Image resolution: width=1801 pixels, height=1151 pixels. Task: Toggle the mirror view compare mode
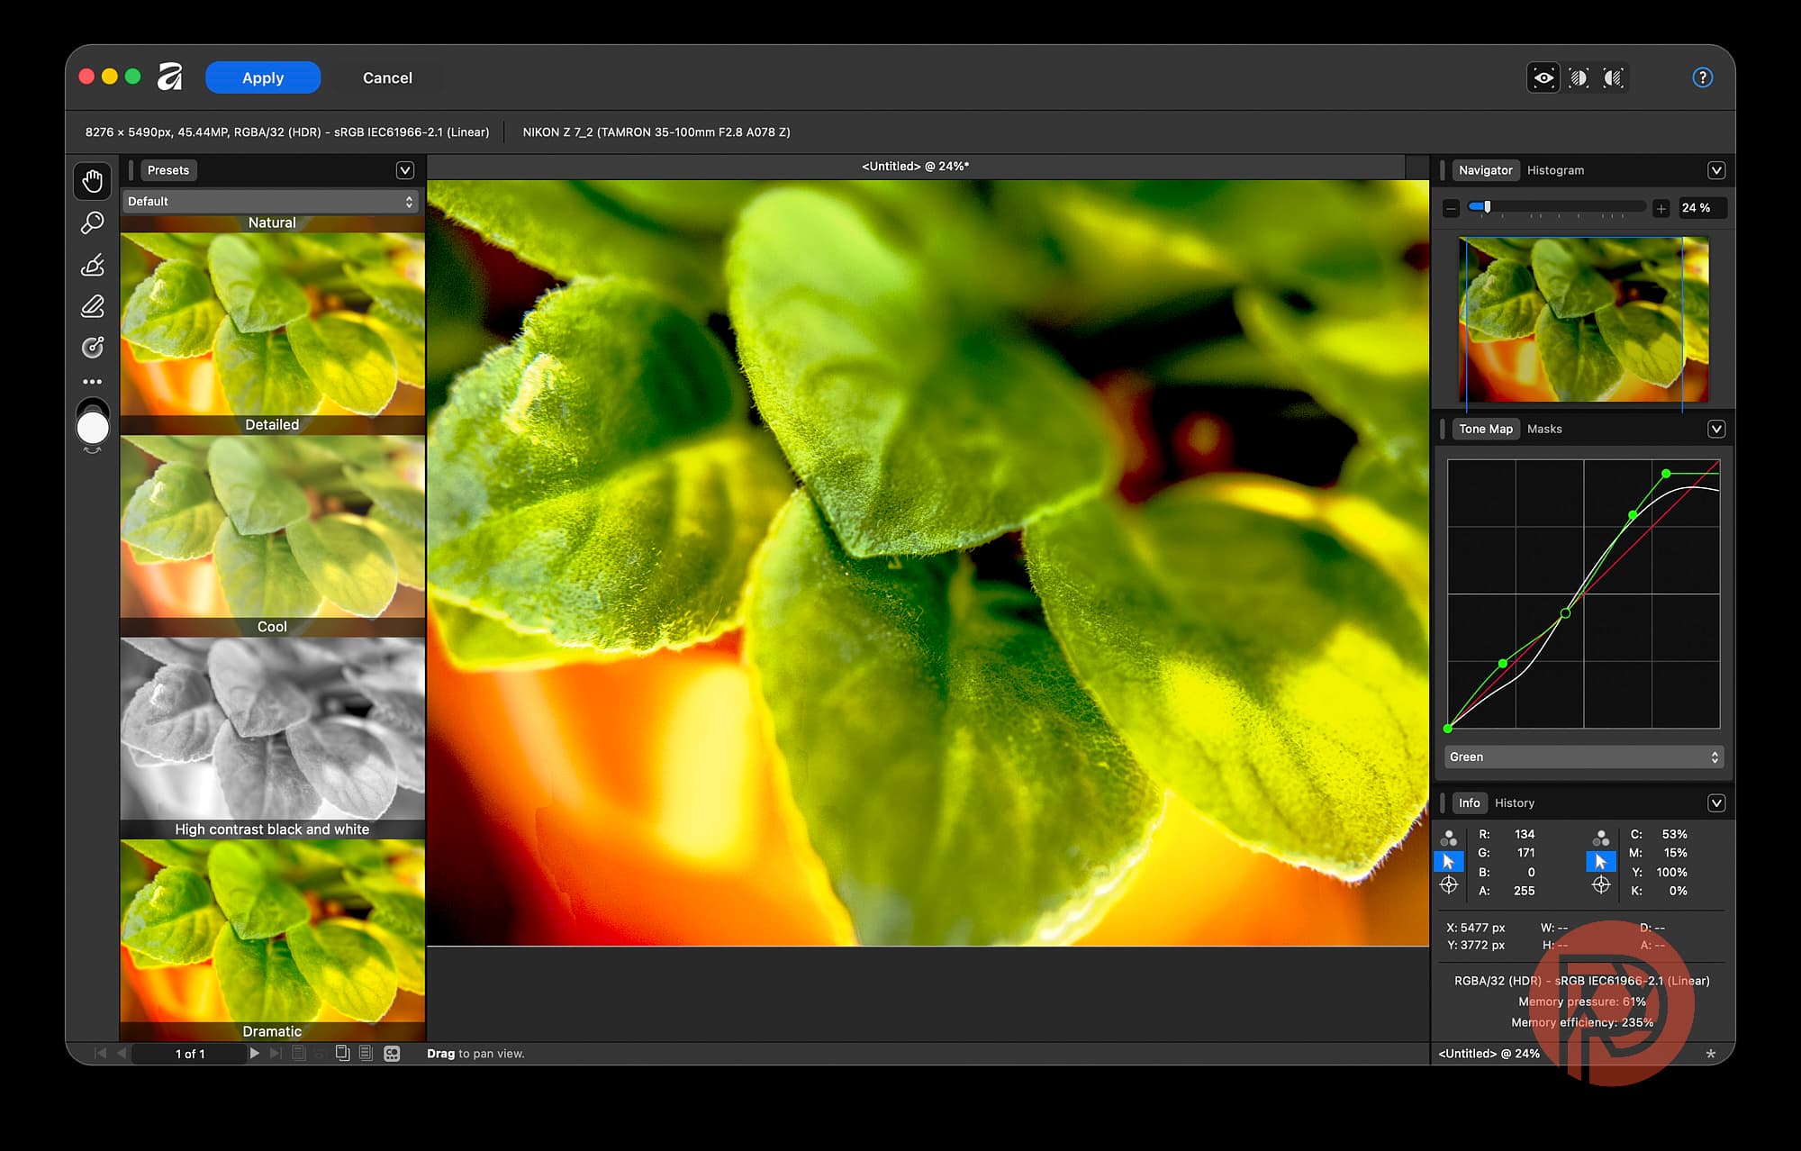pos(1613,77)
